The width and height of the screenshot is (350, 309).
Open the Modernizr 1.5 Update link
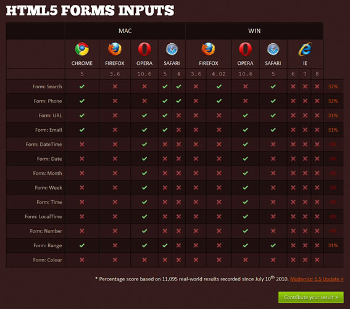pyautogui.click(x=317, y=279)
